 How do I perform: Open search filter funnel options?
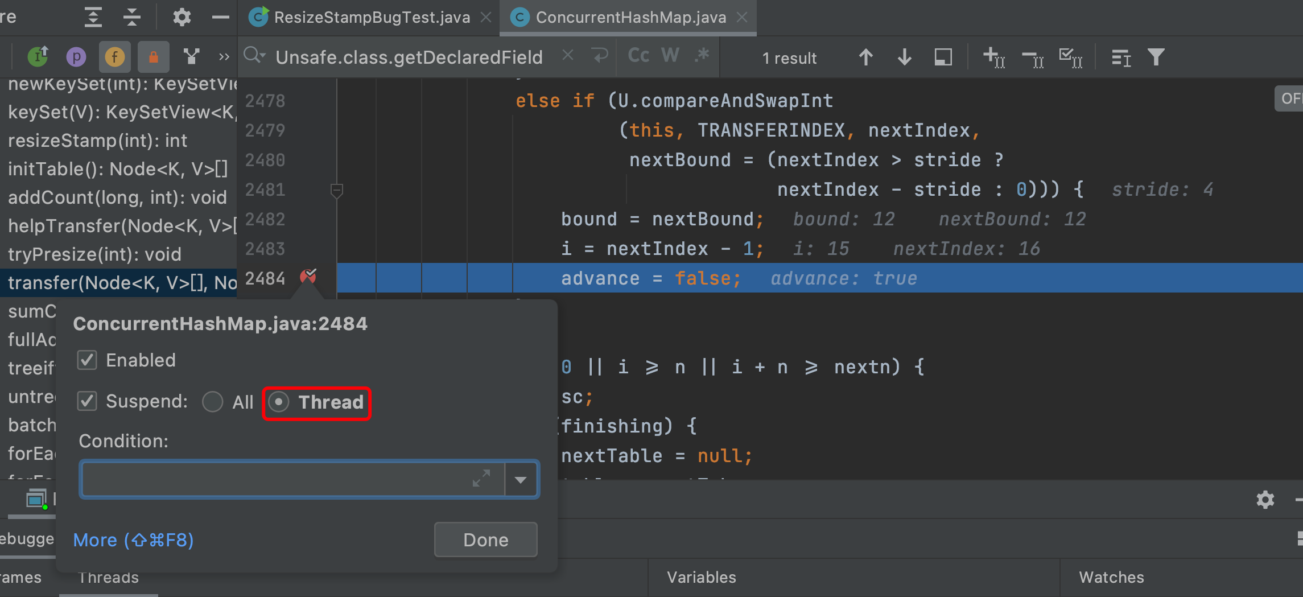(x=1156, y=57)
